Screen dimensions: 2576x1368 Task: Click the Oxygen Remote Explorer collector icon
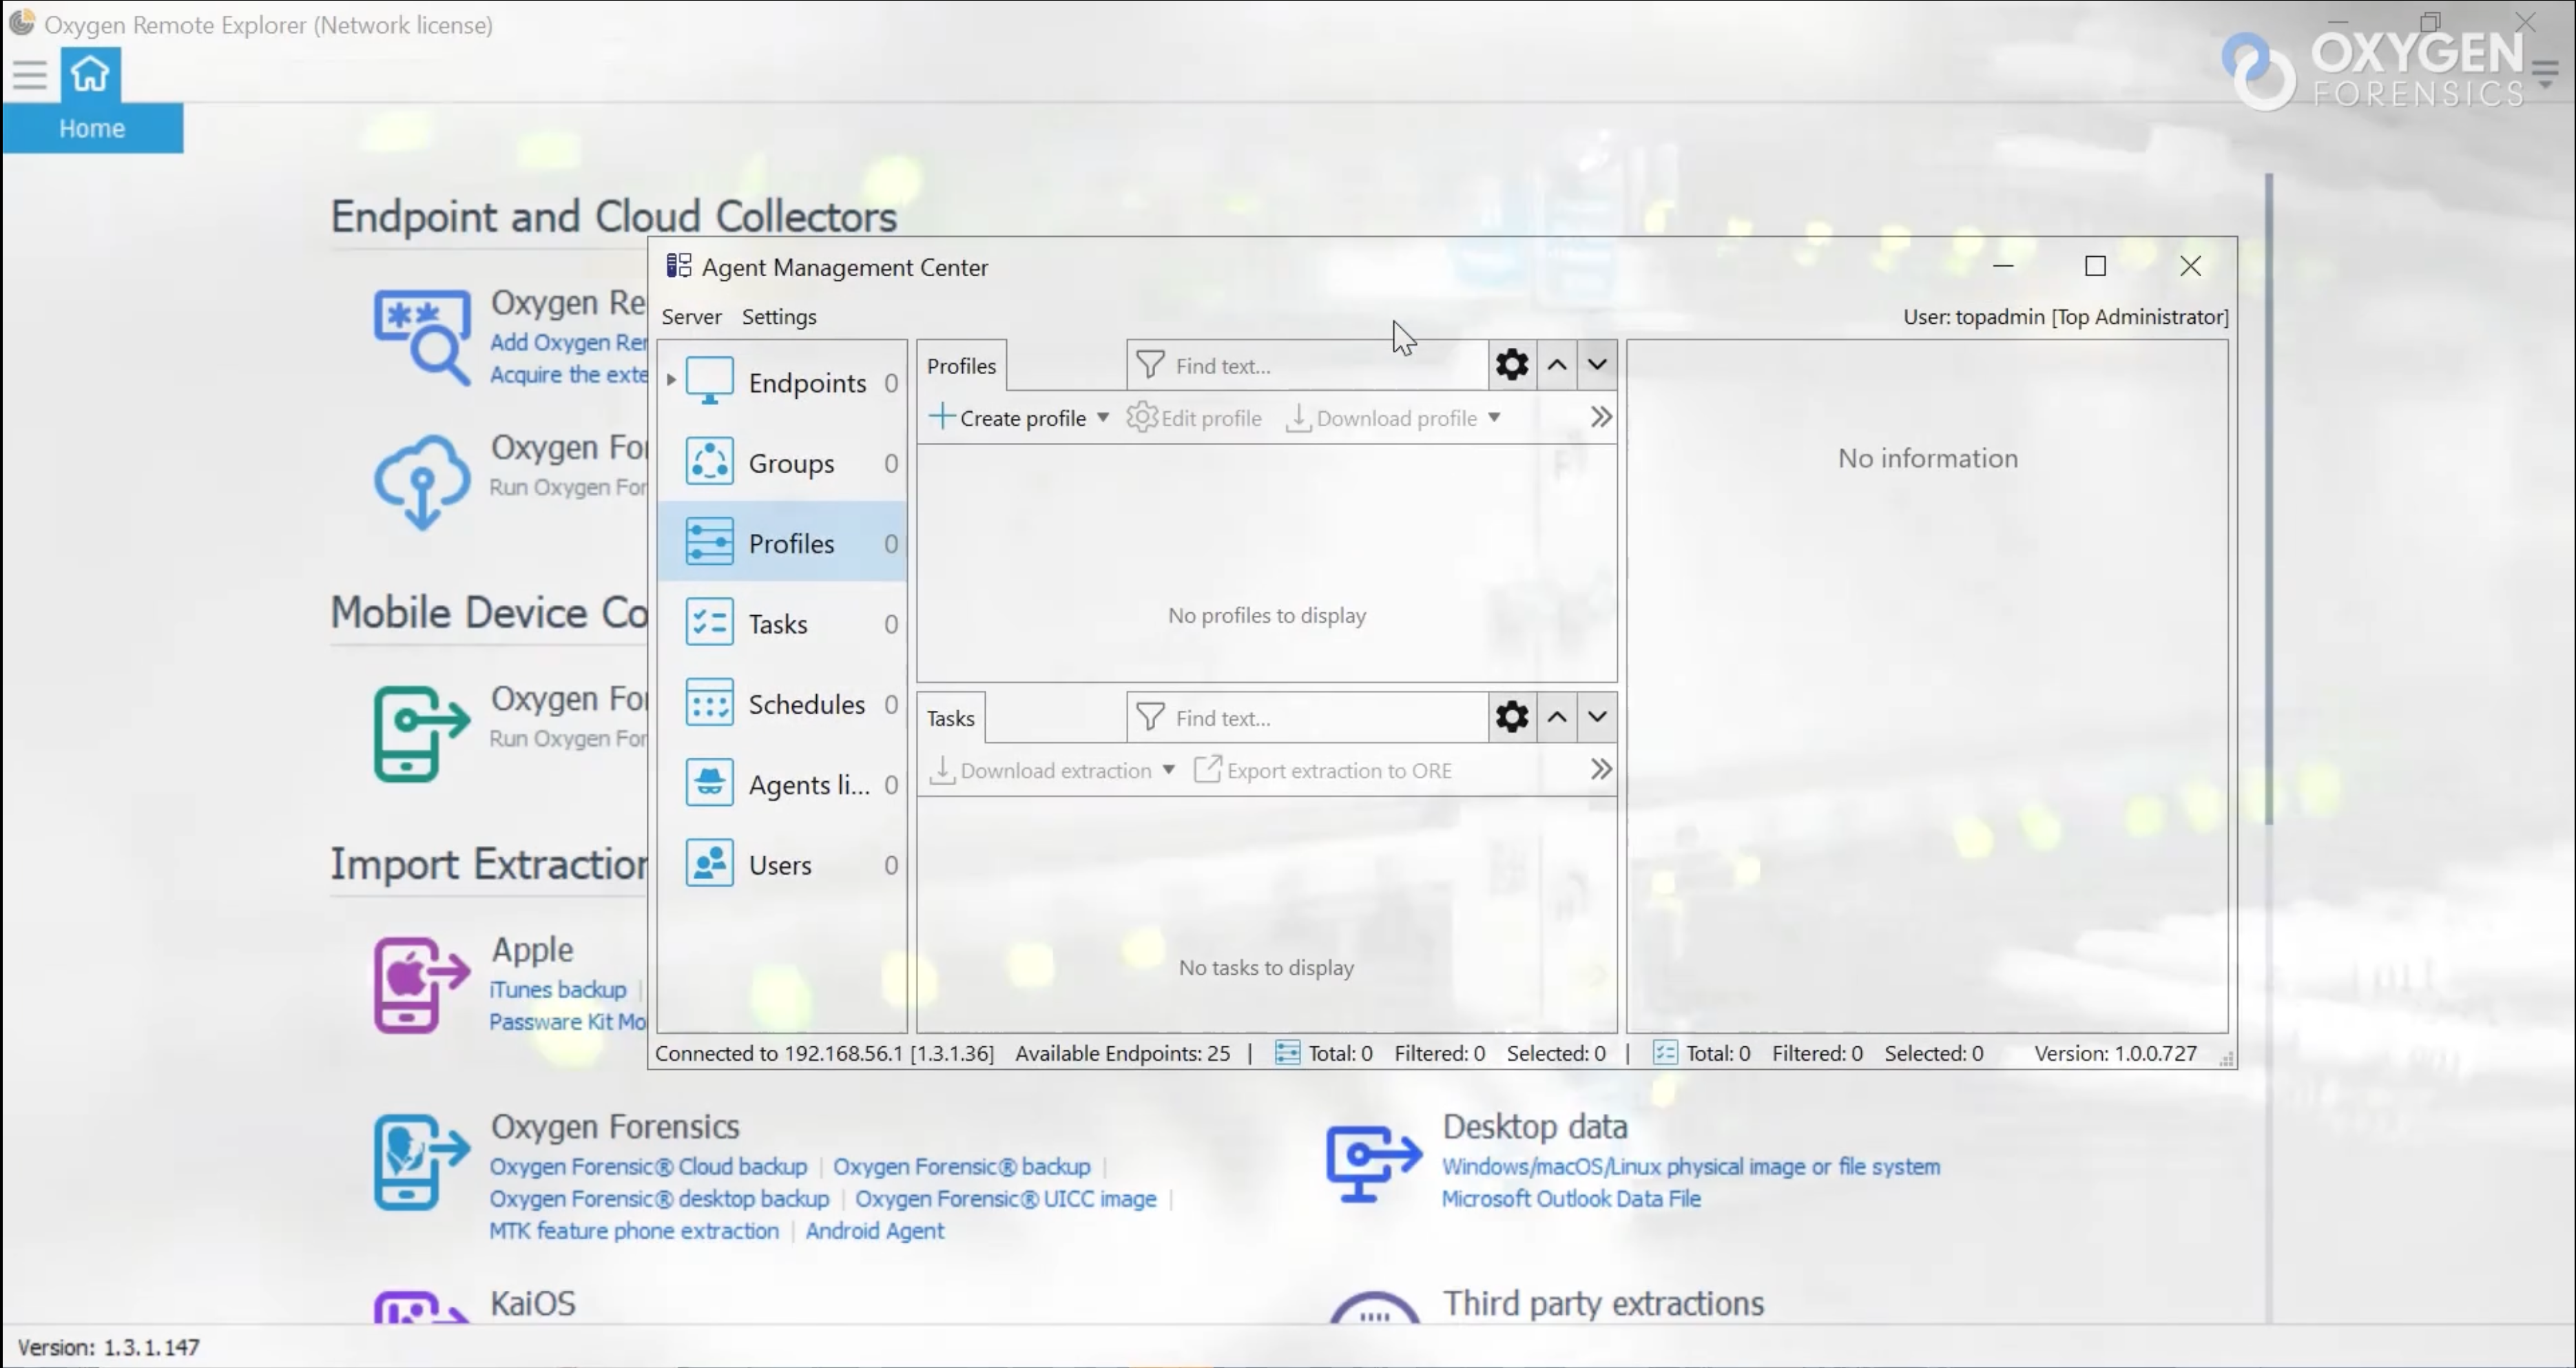coord(422,337)
